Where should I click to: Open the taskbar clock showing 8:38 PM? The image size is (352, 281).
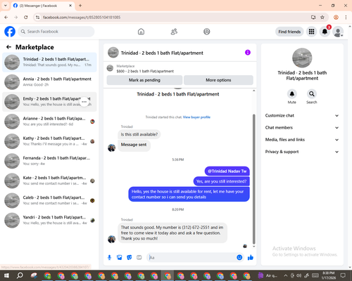[x=329, y=275]
